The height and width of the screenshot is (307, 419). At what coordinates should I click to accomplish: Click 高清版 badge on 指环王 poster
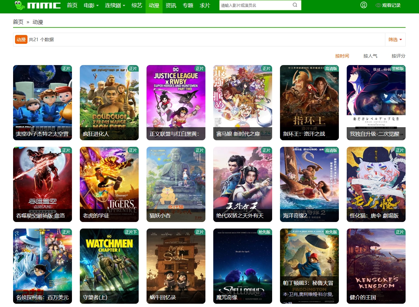point(331,68)
